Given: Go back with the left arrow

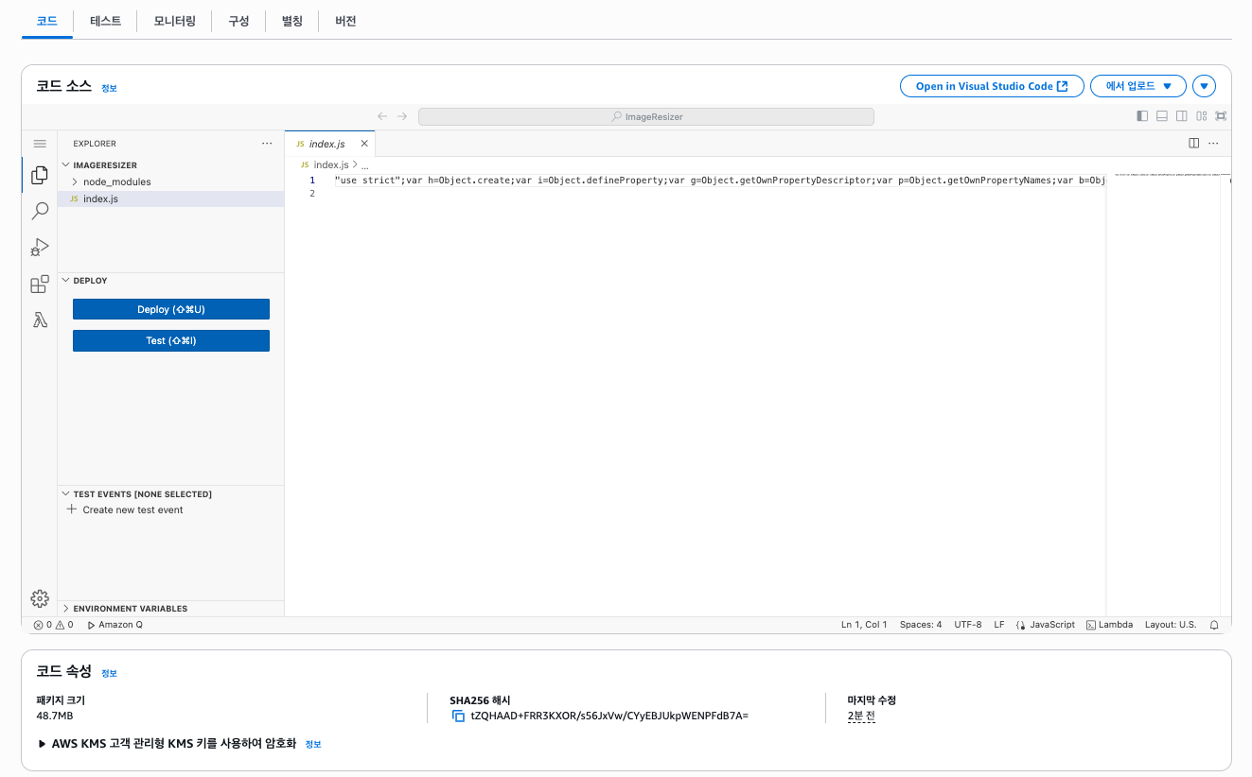Looking at the screenshot, I should point(382,116).
